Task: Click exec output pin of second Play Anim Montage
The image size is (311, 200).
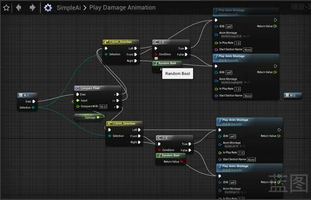Action: (x=276, y=66)
